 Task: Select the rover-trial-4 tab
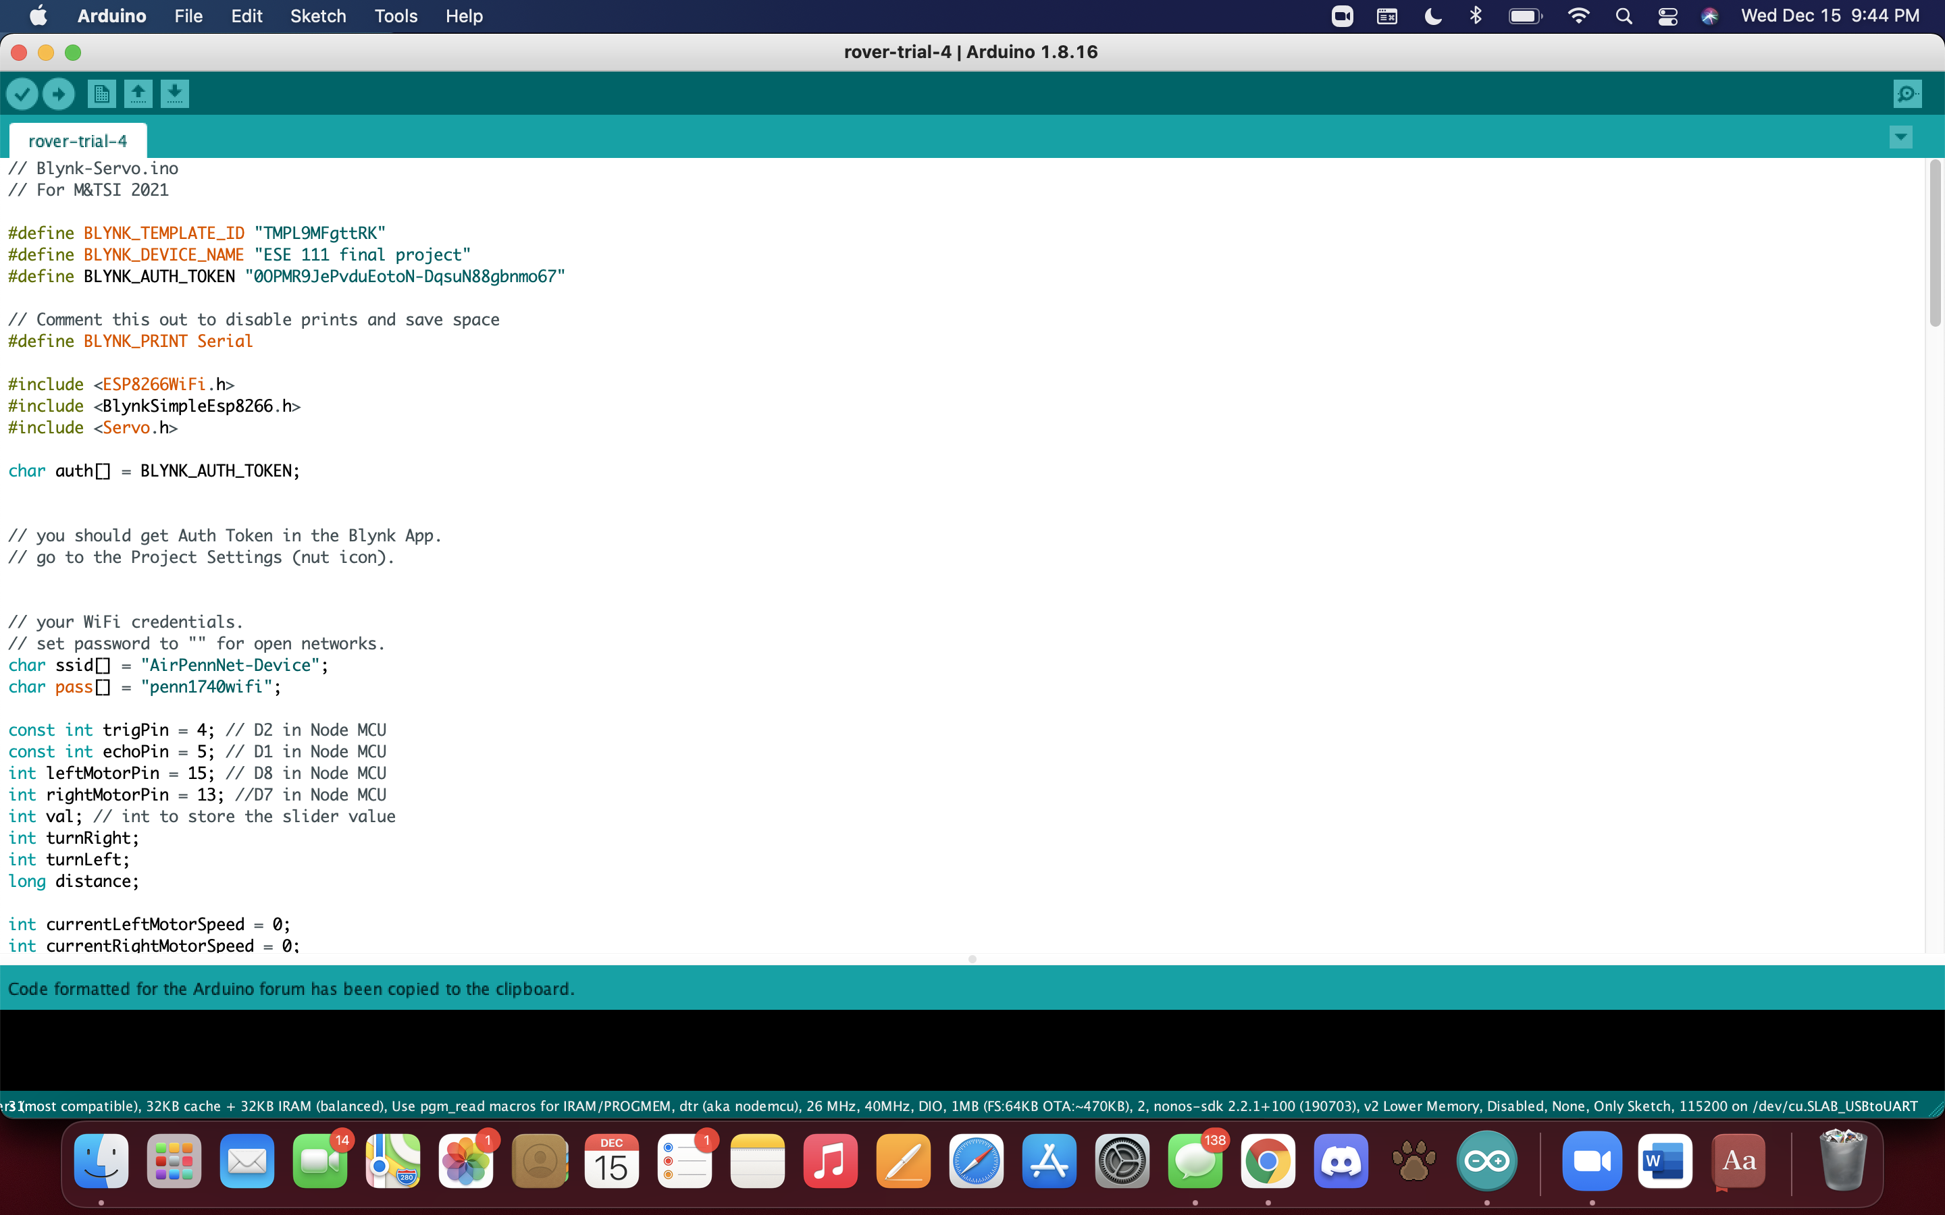tap(77, 142)
